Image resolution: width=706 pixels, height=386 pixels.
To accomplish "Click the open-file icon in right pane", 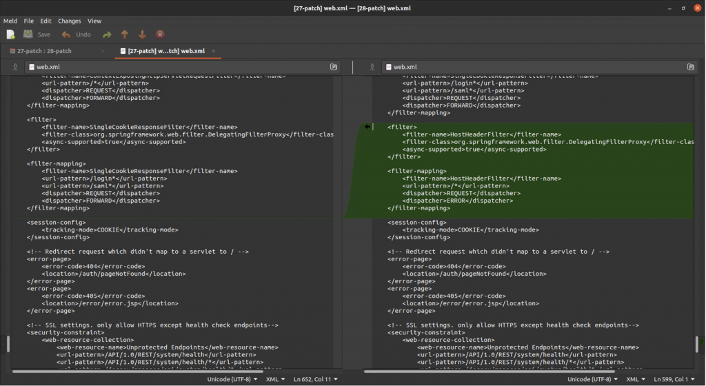I will pyautogui.click(x=691, y=67).
